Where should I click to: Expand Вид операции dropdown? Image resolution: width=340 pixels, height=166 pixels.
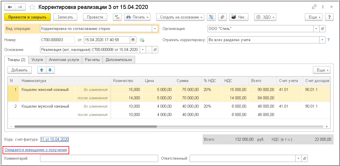pyautogui.click(x=155, y=29)
